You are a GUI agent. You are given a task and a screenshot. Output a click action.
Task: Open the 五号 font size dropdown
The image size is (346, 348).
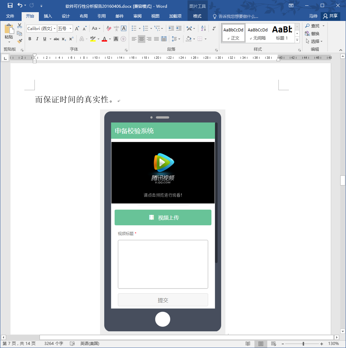[x=70, y=28]
